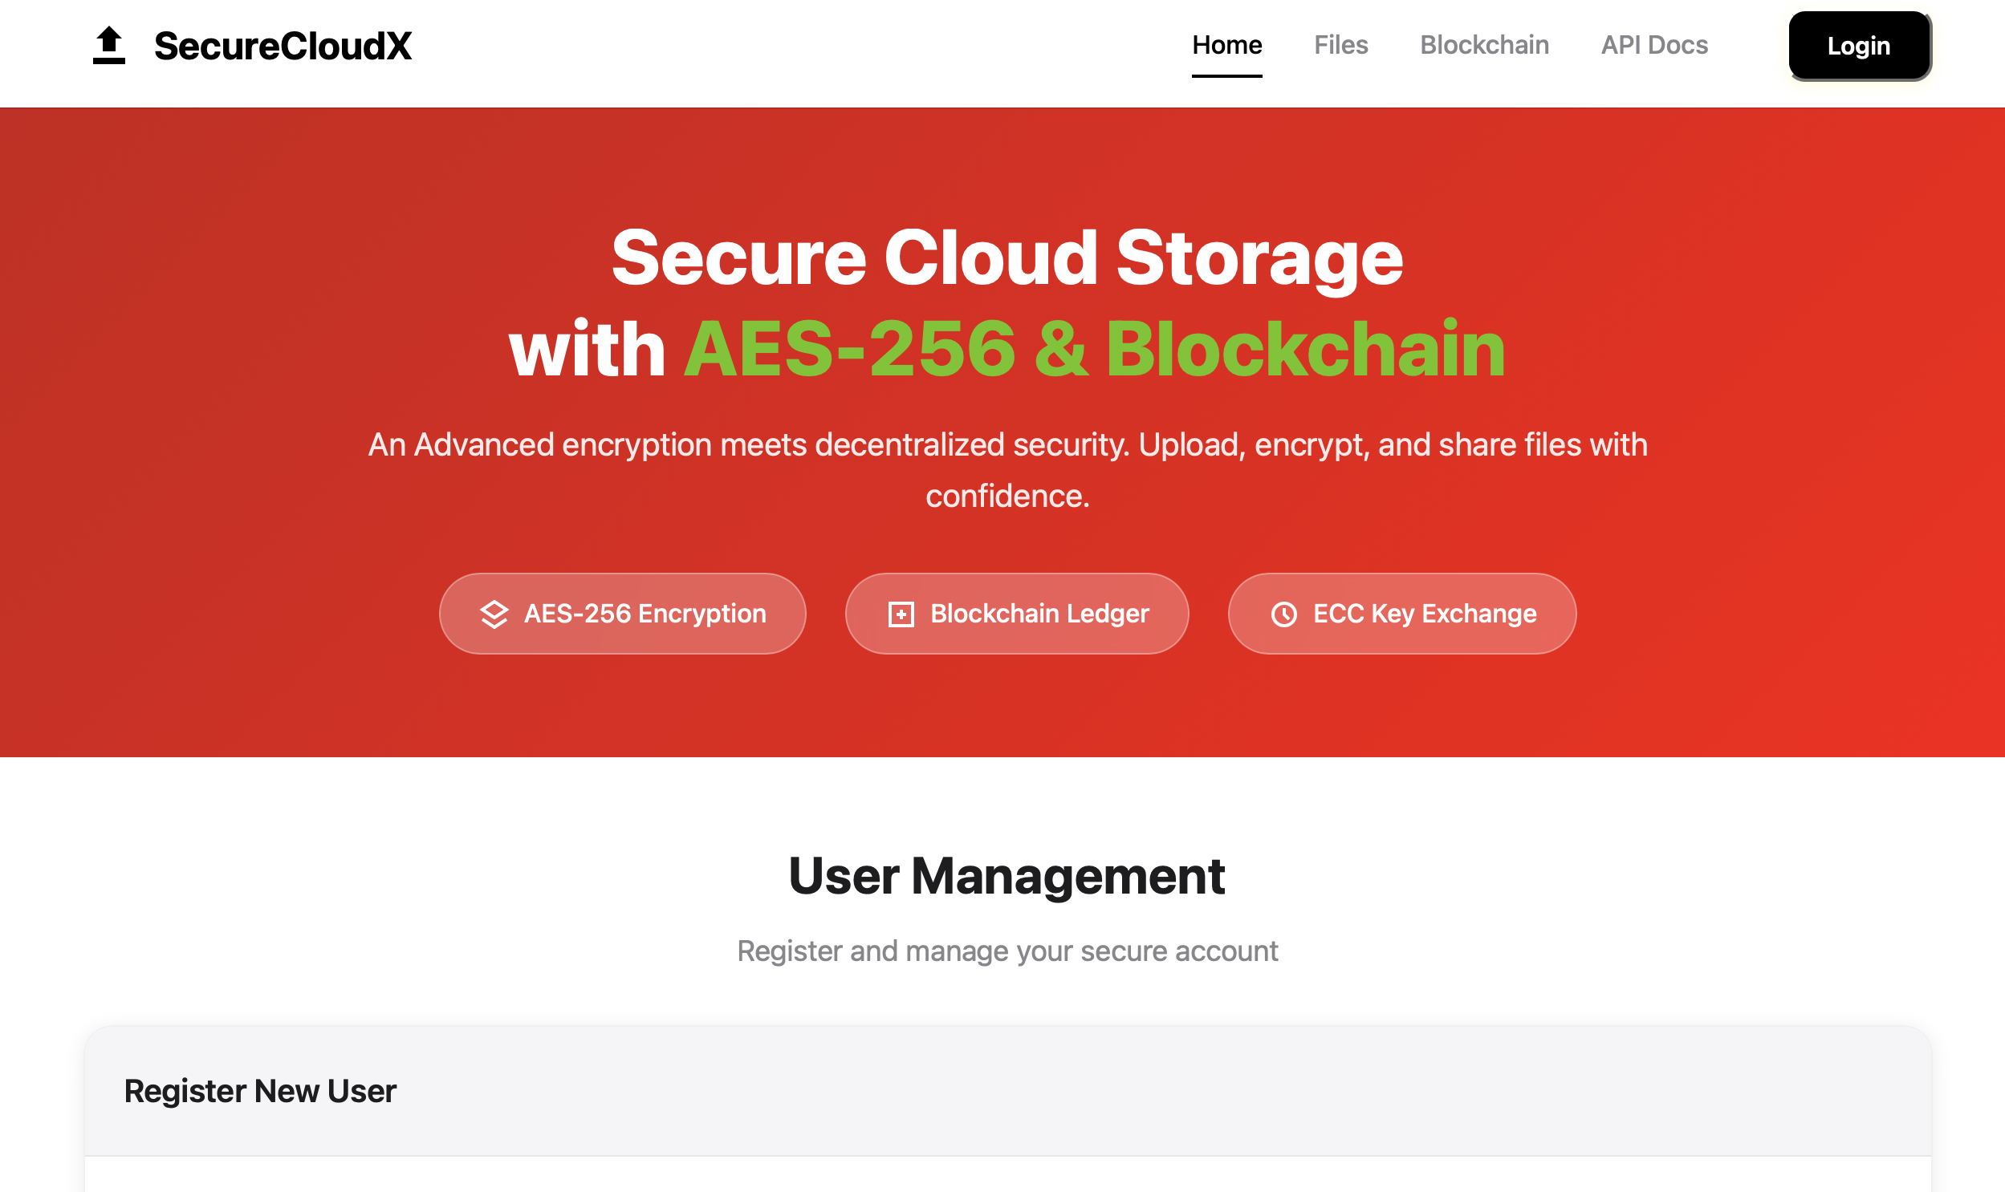Screen dimensions: 2005x1192
Task: Open the AES-256 Encryption feature pill
Action: 624,613
